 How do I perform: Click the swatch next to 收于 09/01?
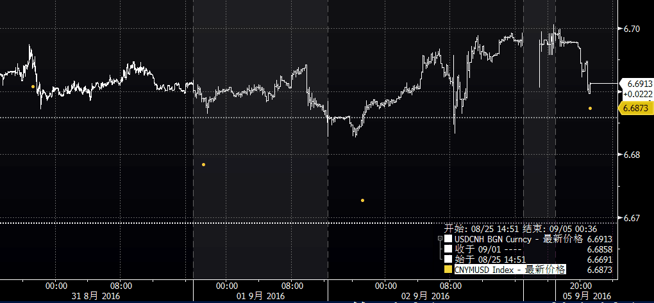[448, 249]
